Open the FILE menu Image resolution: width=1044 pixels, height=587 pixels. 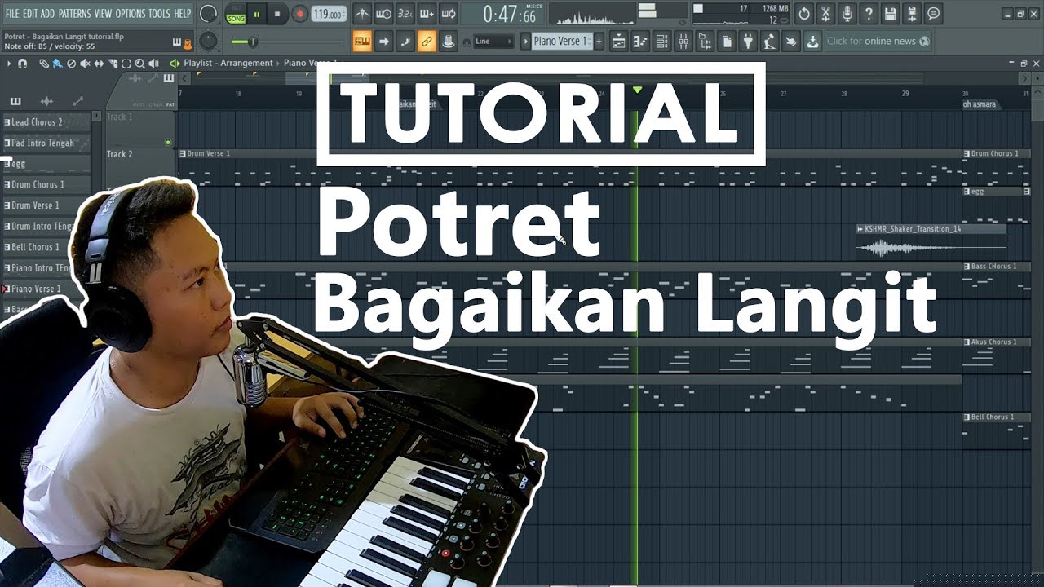pyautogui.click(x=11, y=14)
